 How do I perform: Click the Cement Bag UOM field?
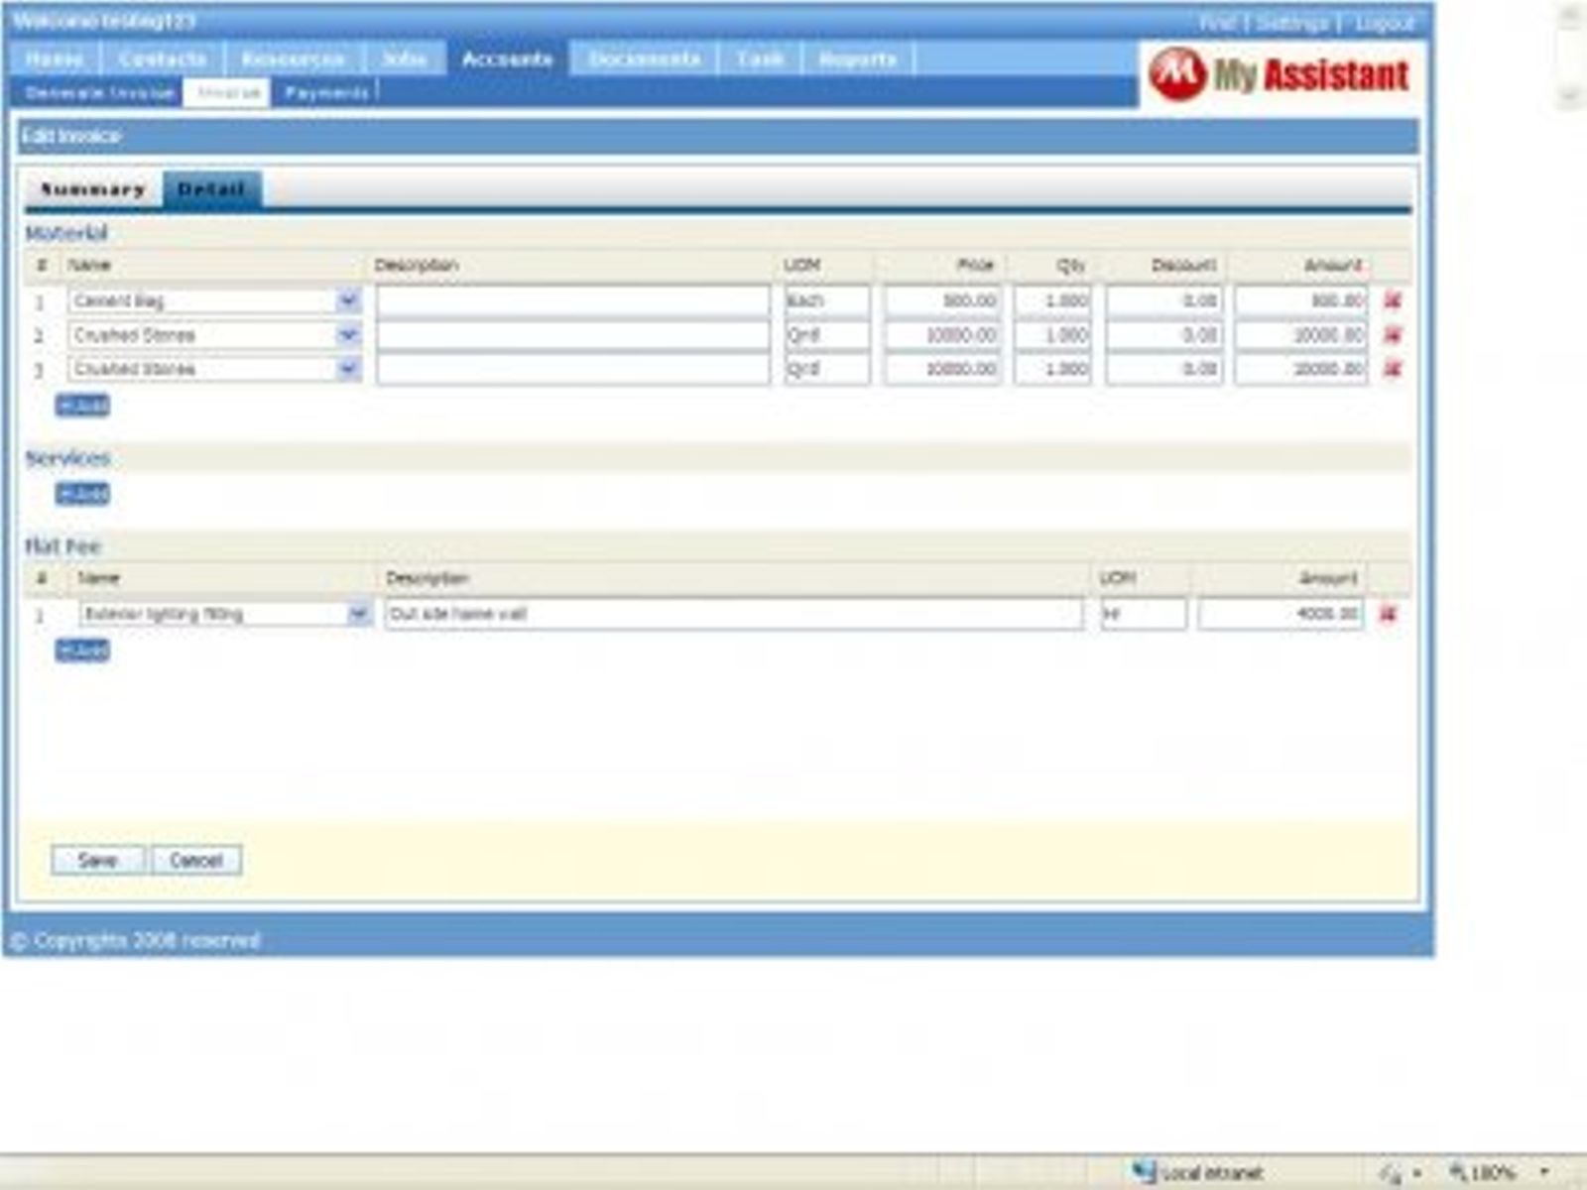(x=826, y=300)
